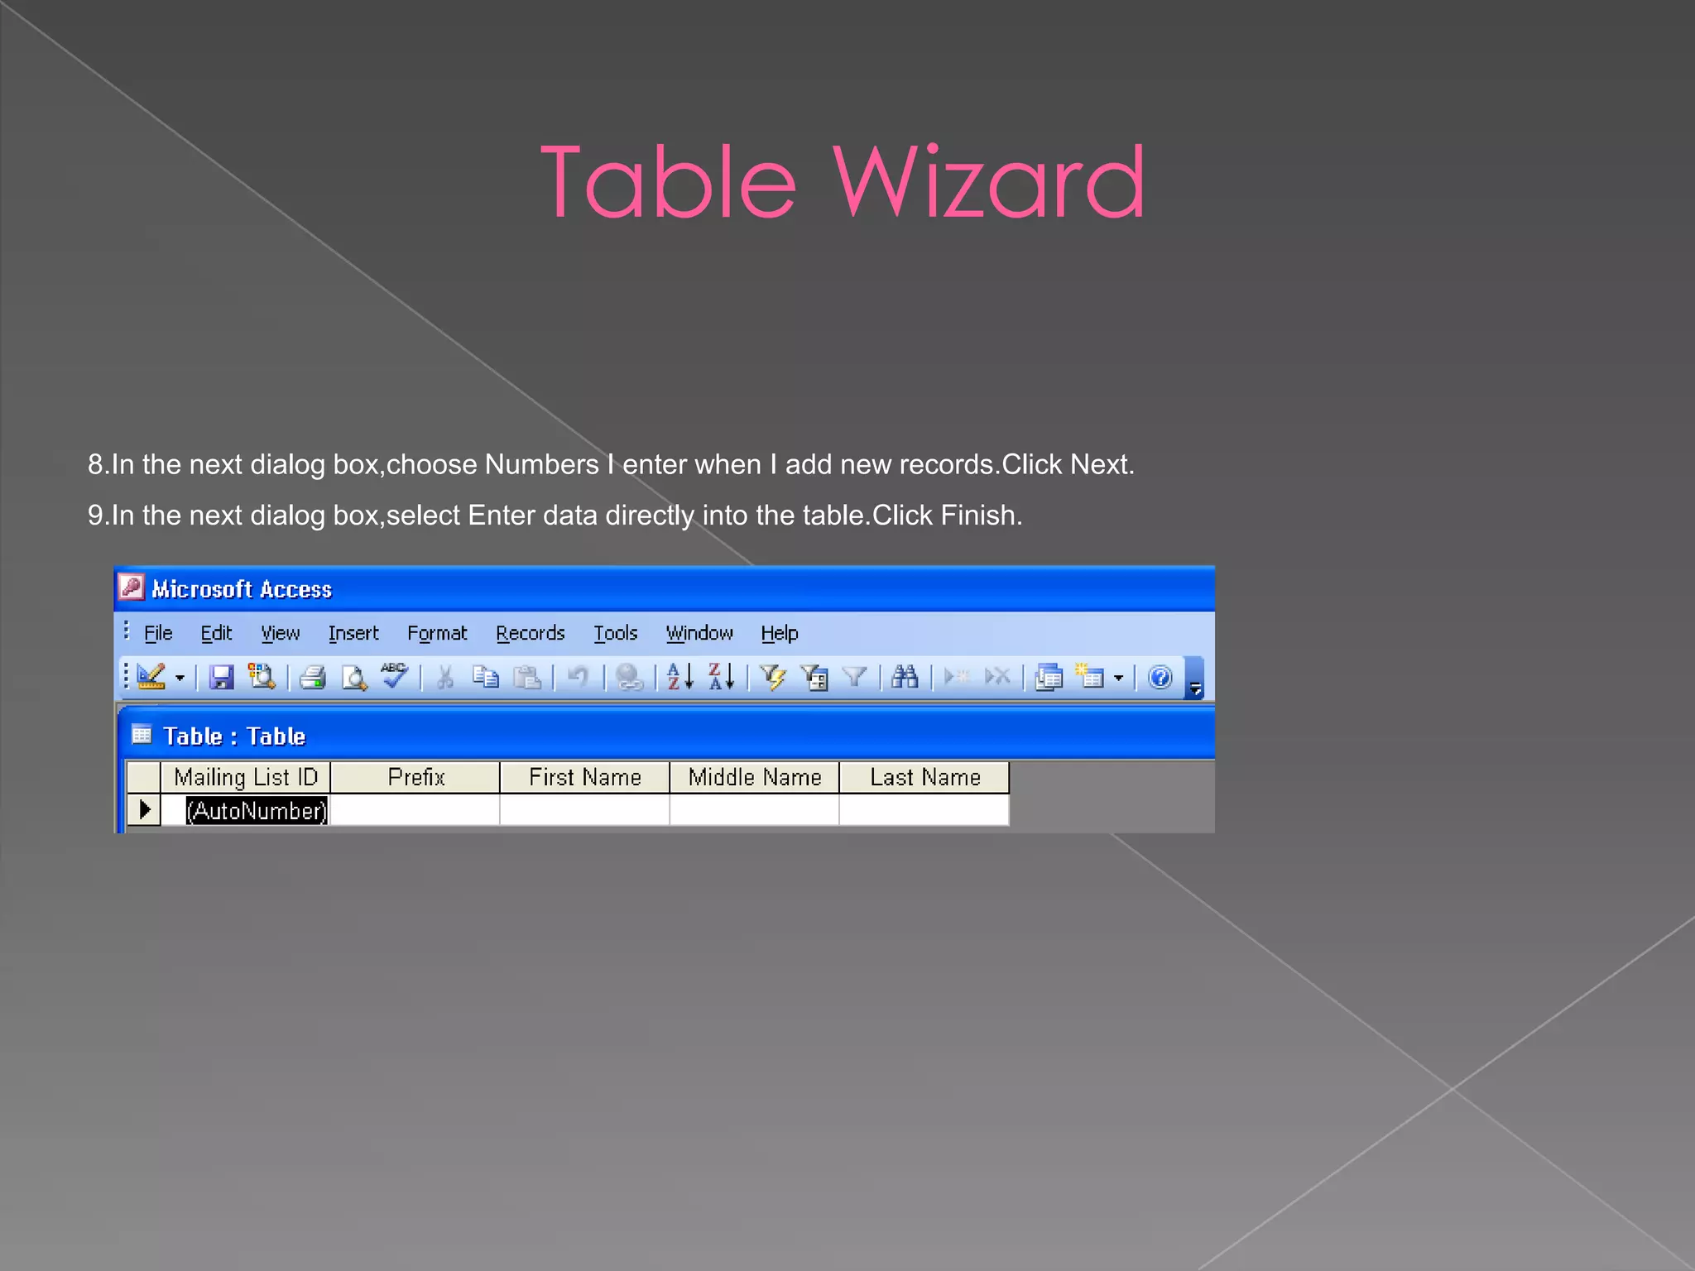The height and width of the screenshot is (1271, 1695).
Task: Open the Records menu
Action: click(x=531, y=633)
